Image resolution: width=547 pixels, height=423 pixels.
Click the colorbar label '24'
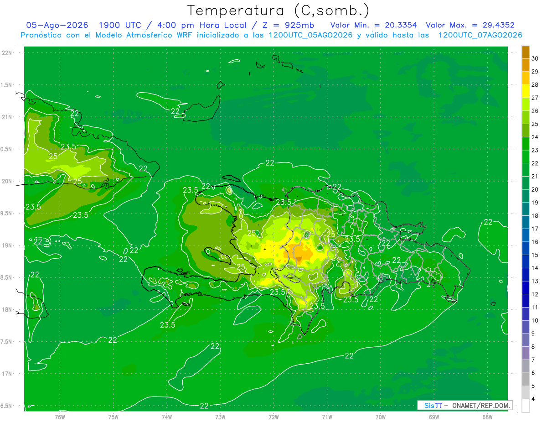[535, 137]
